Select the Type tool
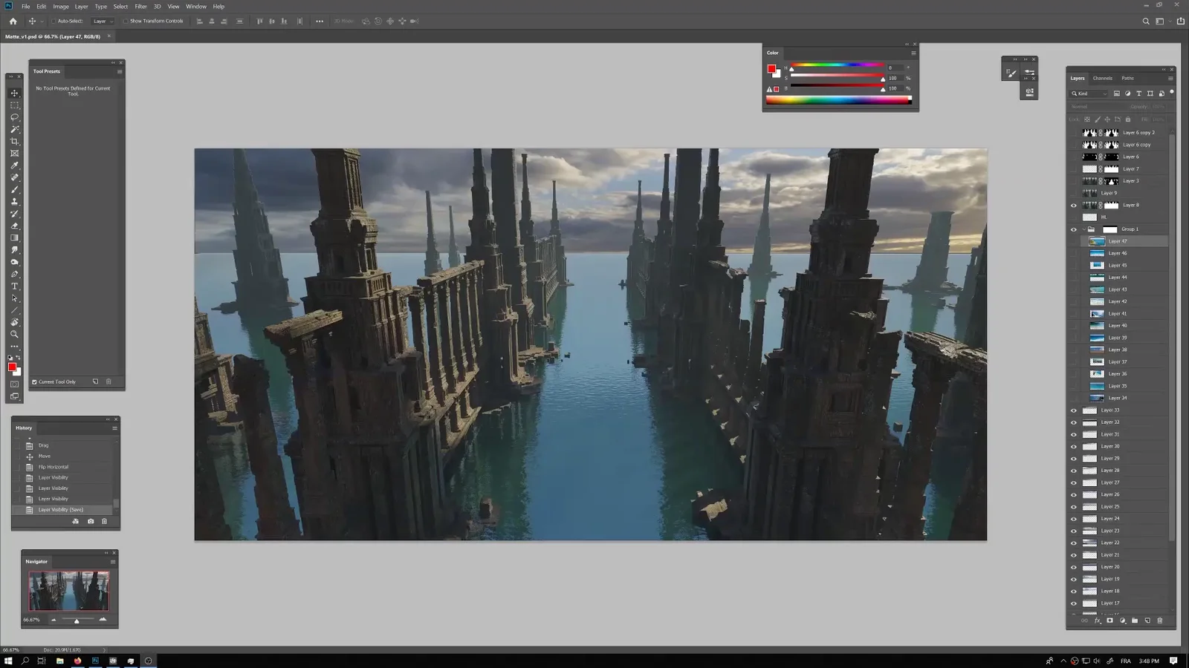 click(14, 286)
